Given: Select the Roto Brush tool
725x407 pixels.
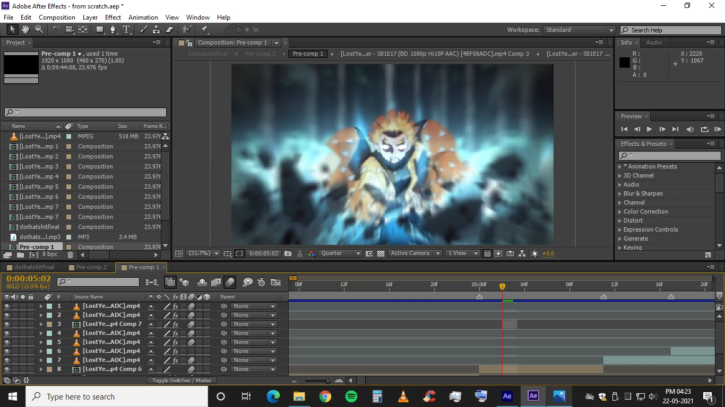Looking at the screenshot, I should [187, 30].
